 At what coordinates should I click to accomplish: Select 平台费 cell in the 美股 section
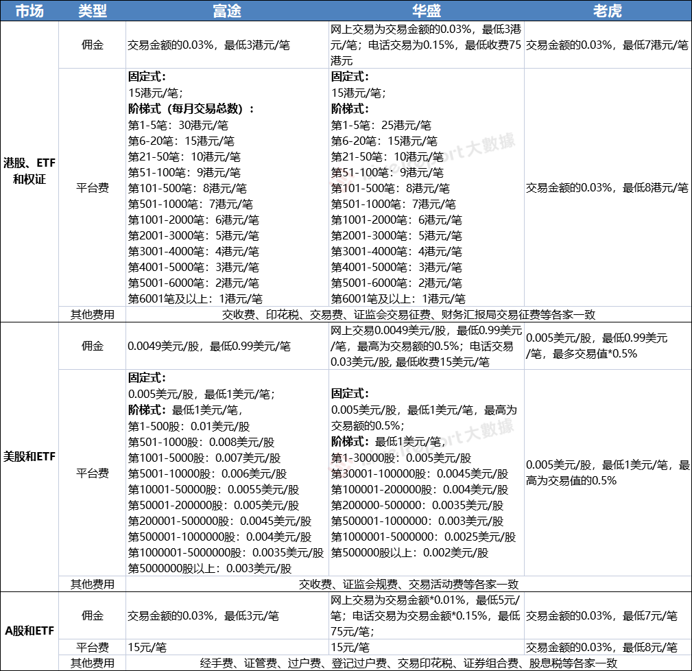click(92, 473)
